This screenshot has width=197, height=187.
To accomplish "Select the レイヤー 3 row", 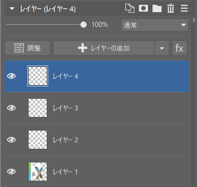I will (x=97, y=108).
